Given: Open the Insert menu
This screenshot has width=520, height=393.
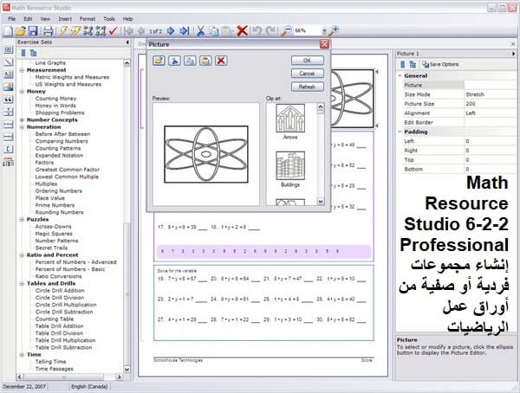Looking at the screenshot, I should [65, 19].
